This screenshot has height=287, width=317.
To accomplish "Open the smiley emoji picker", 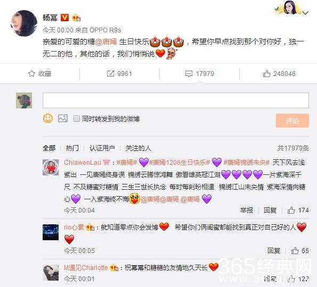I will coord(48,119).
